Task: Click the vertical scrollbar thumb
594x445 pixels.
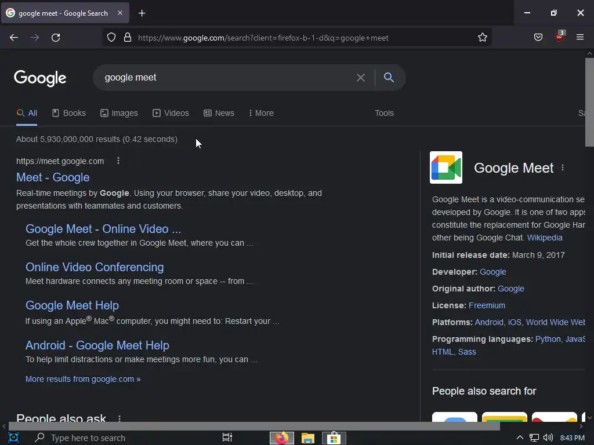Action: click(x=589, y=102)
